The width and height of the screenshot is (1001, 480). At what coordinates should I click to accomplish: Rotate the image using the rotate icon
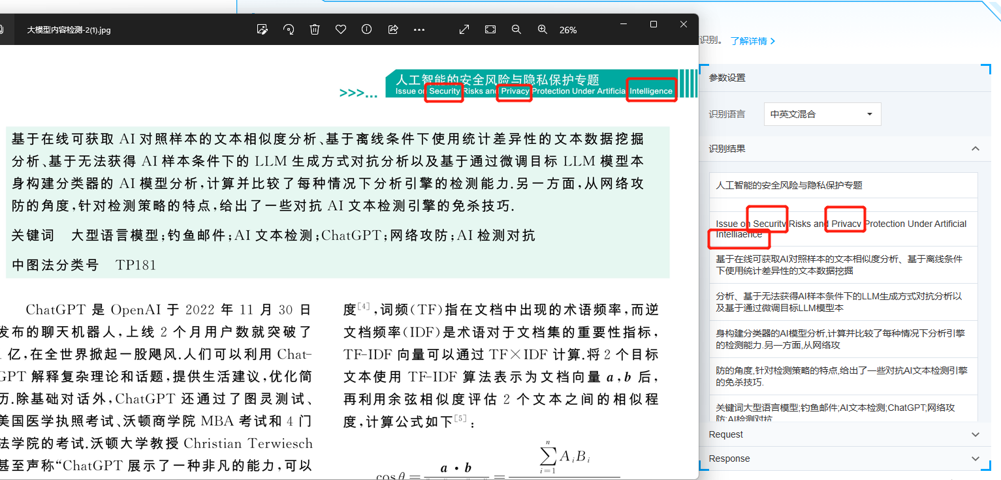289,29
